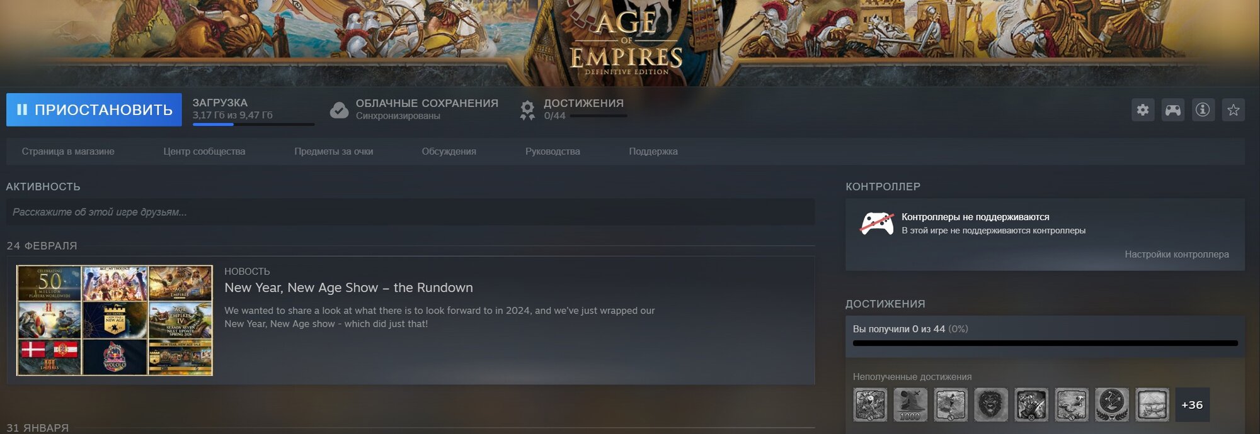The width and height of the screenshot is (1260, 434).
Task: Open Обсуждения tab
Action: pyautogui.click(x=449, y=152)
